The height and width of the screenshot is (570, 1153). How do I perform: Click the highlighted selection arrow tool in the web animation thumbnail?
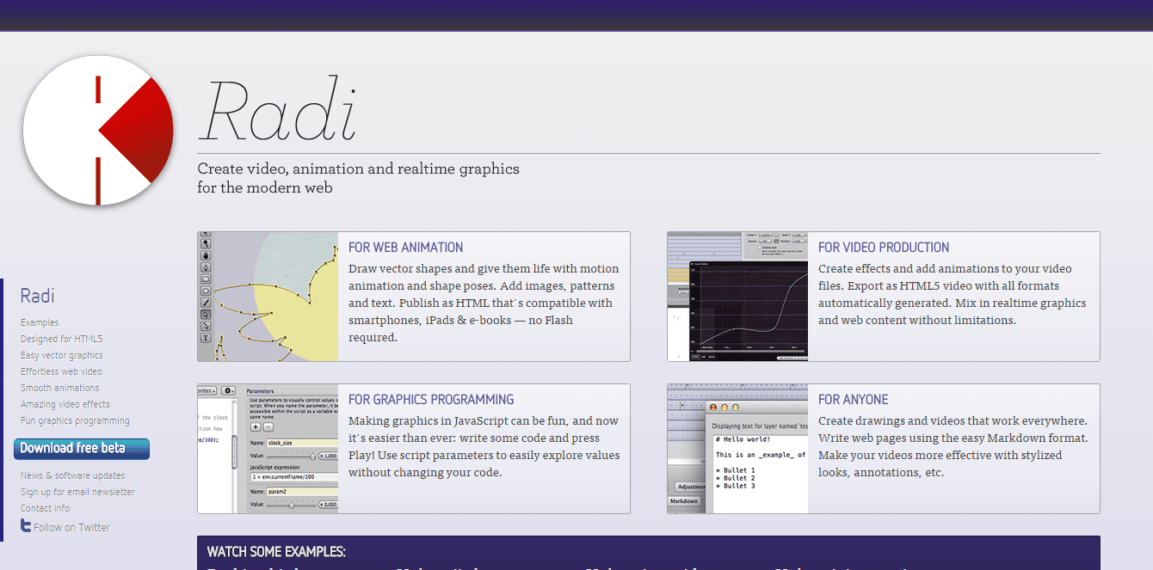point(206,315)
